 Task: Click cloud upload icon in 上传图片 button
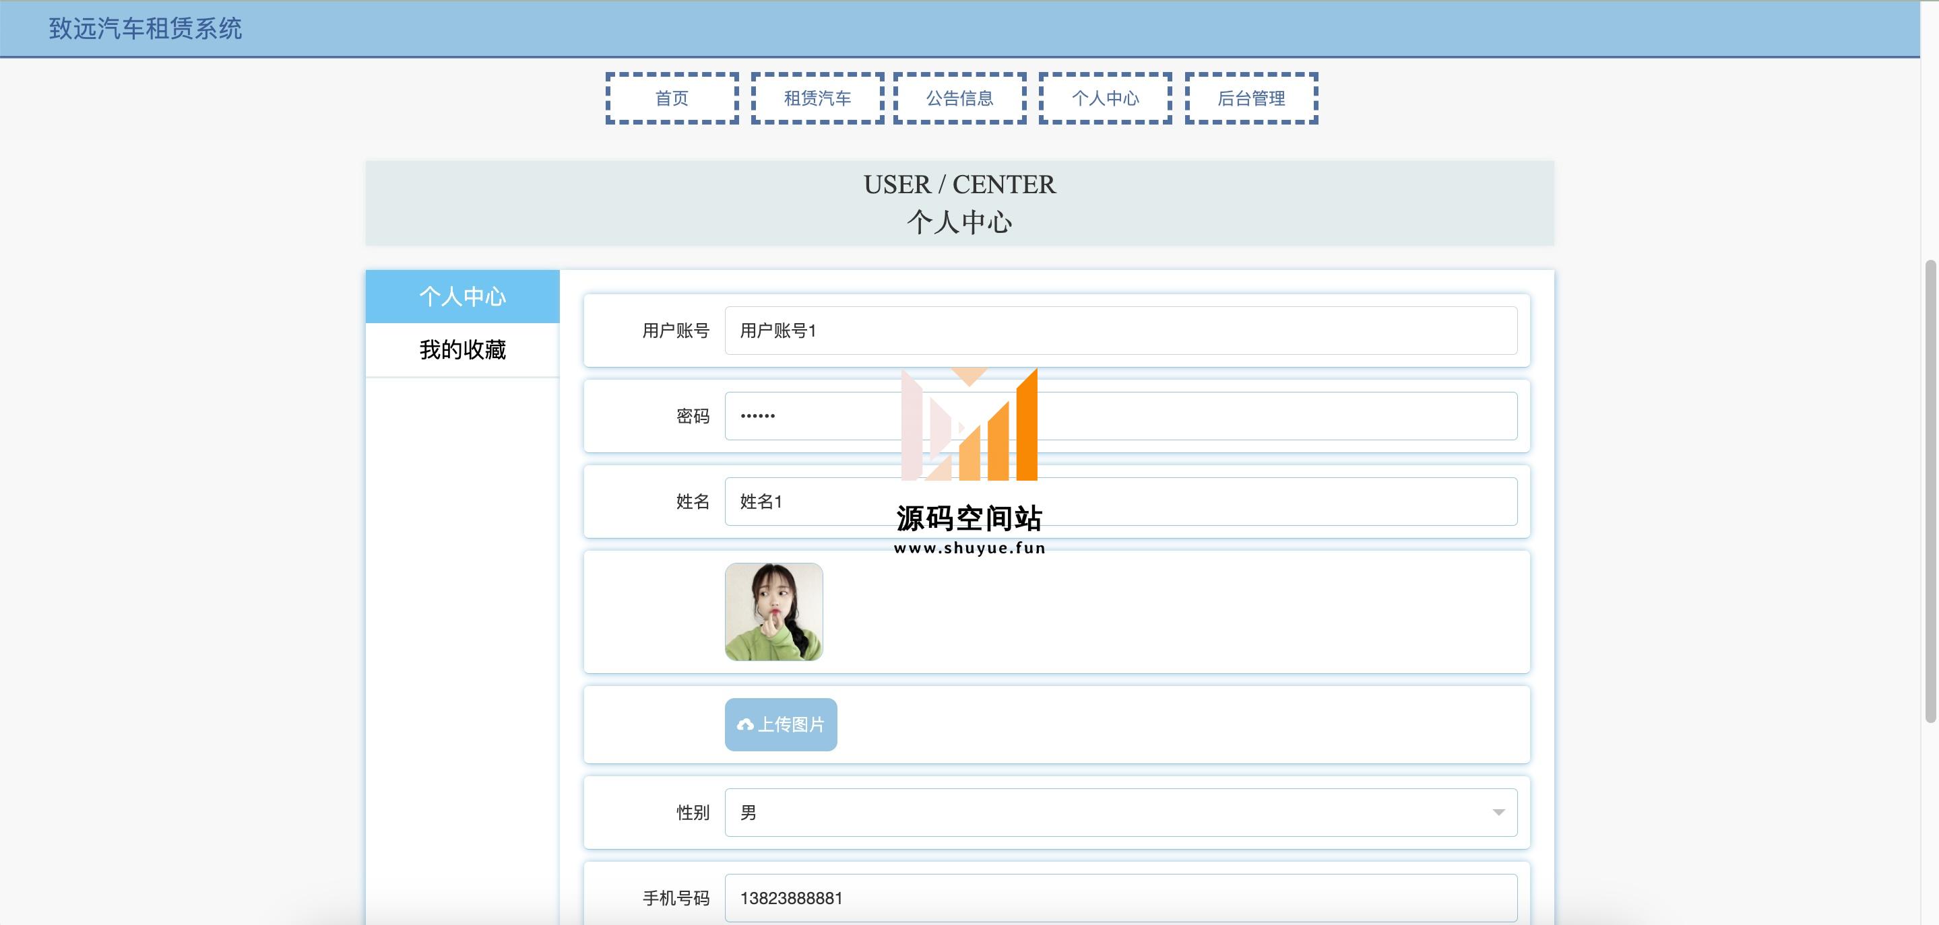745,725
